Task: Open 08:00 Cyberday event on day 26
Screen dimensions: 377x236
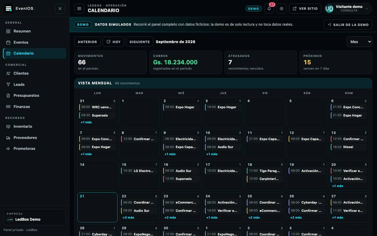Action: point(307,202)
